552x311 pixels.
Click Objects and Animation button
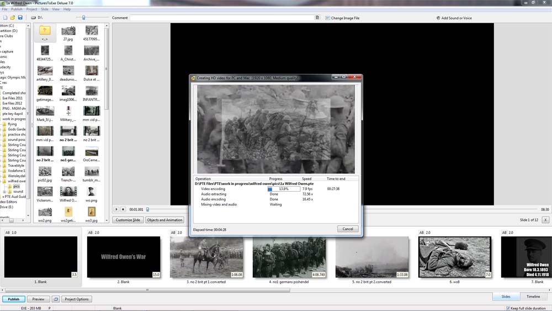[x=164, y=220]
